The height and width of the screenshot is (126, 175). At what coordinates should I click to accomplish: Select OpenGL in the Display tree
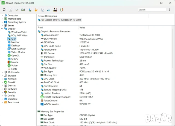[x=15, y=55]
